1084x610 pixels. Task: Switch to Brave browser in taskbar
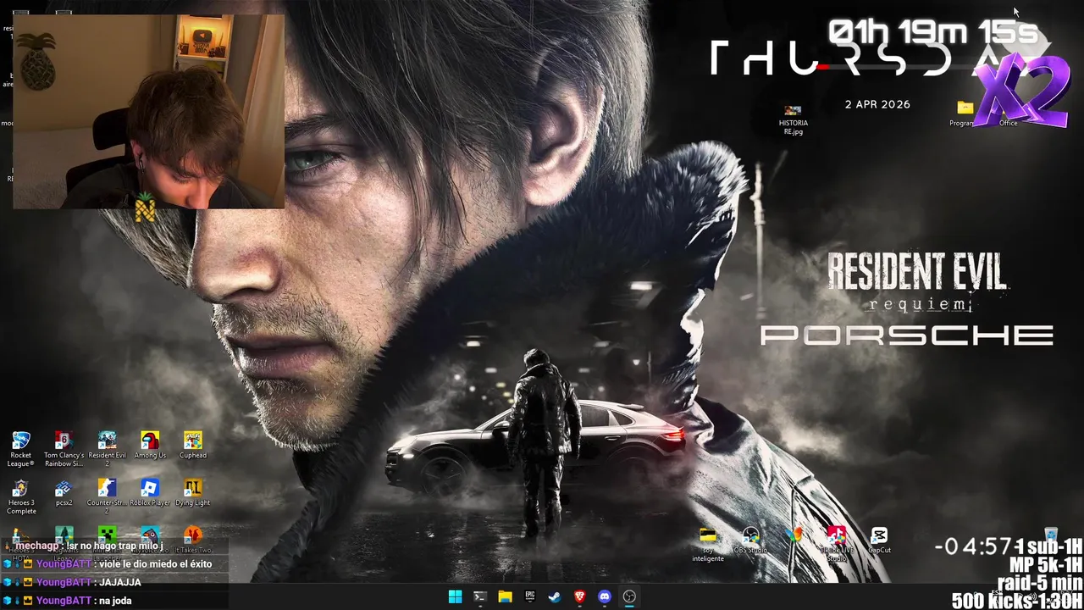click(x=579, y=596)
